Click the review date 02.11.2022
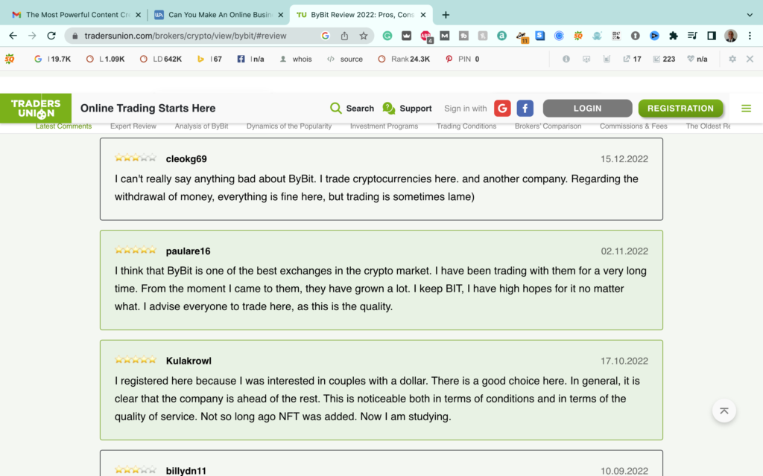The image size is (763, 476). coord(624,251)
